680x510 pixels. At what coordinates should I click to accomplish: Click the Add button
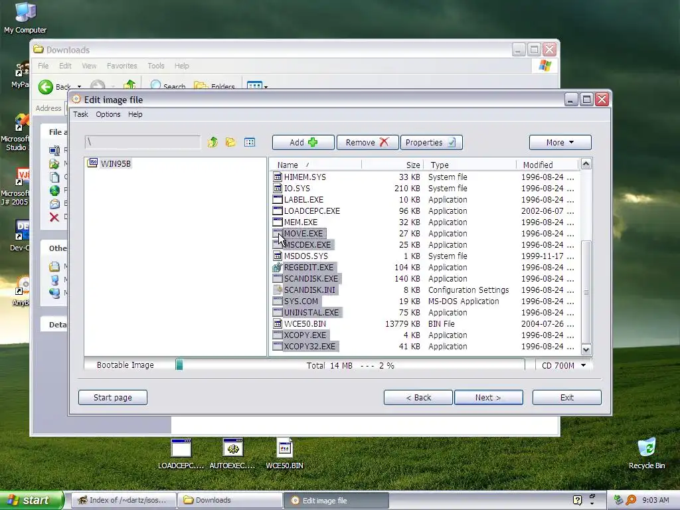pyautogui.click(x=303, y=142)
